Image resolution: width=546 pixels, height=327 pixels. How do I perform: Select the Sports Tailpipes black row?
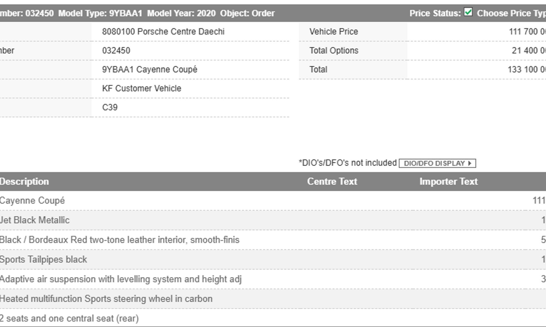43,259
